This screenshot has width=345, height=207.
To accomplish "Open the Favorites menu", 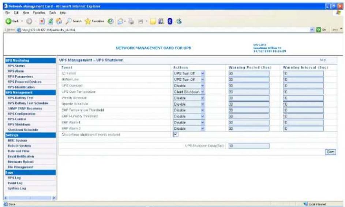I will pyautogui.click(x=39, y=13).
